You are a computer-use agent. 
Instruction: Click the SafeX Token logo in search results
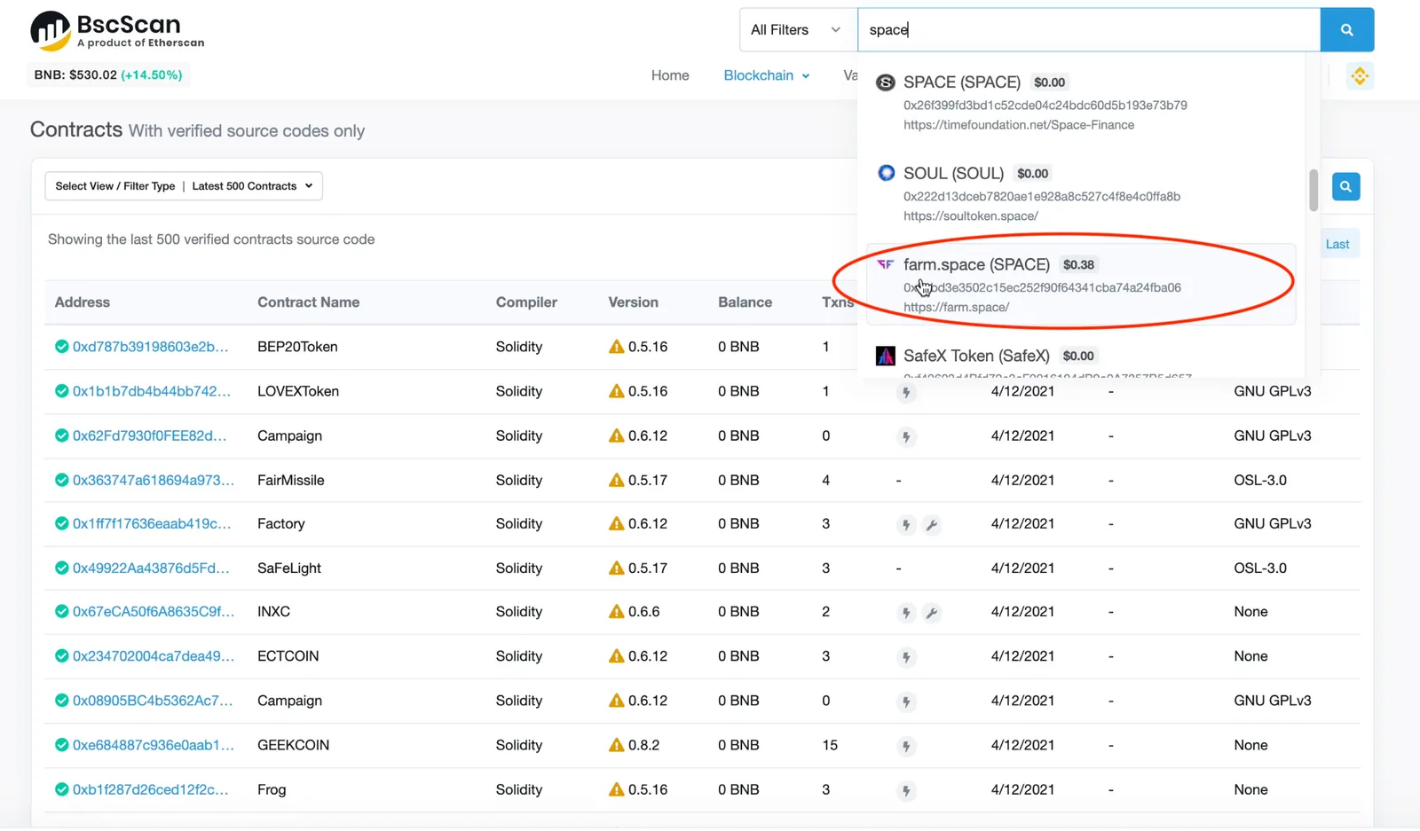point(885,356)
